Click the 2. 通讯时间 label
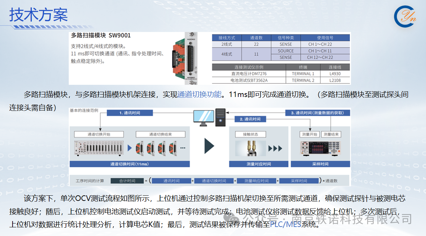Image resolution: width=426 pixels, height=236 pixels. 250,119
